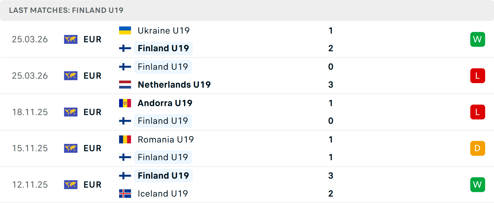Click the Last Matches: Finland U19 header

coord(66,10)
